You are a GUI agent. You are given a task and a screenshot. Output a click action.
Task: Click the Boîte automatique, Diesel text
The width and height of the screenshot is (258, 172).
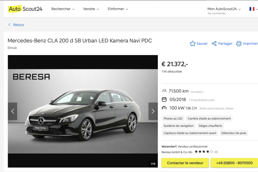216,108
